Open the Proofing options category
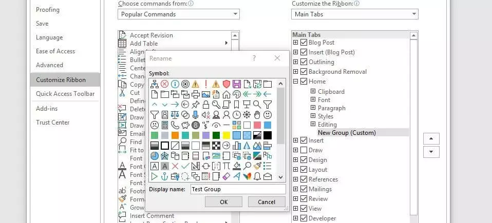 pos(48,10)
